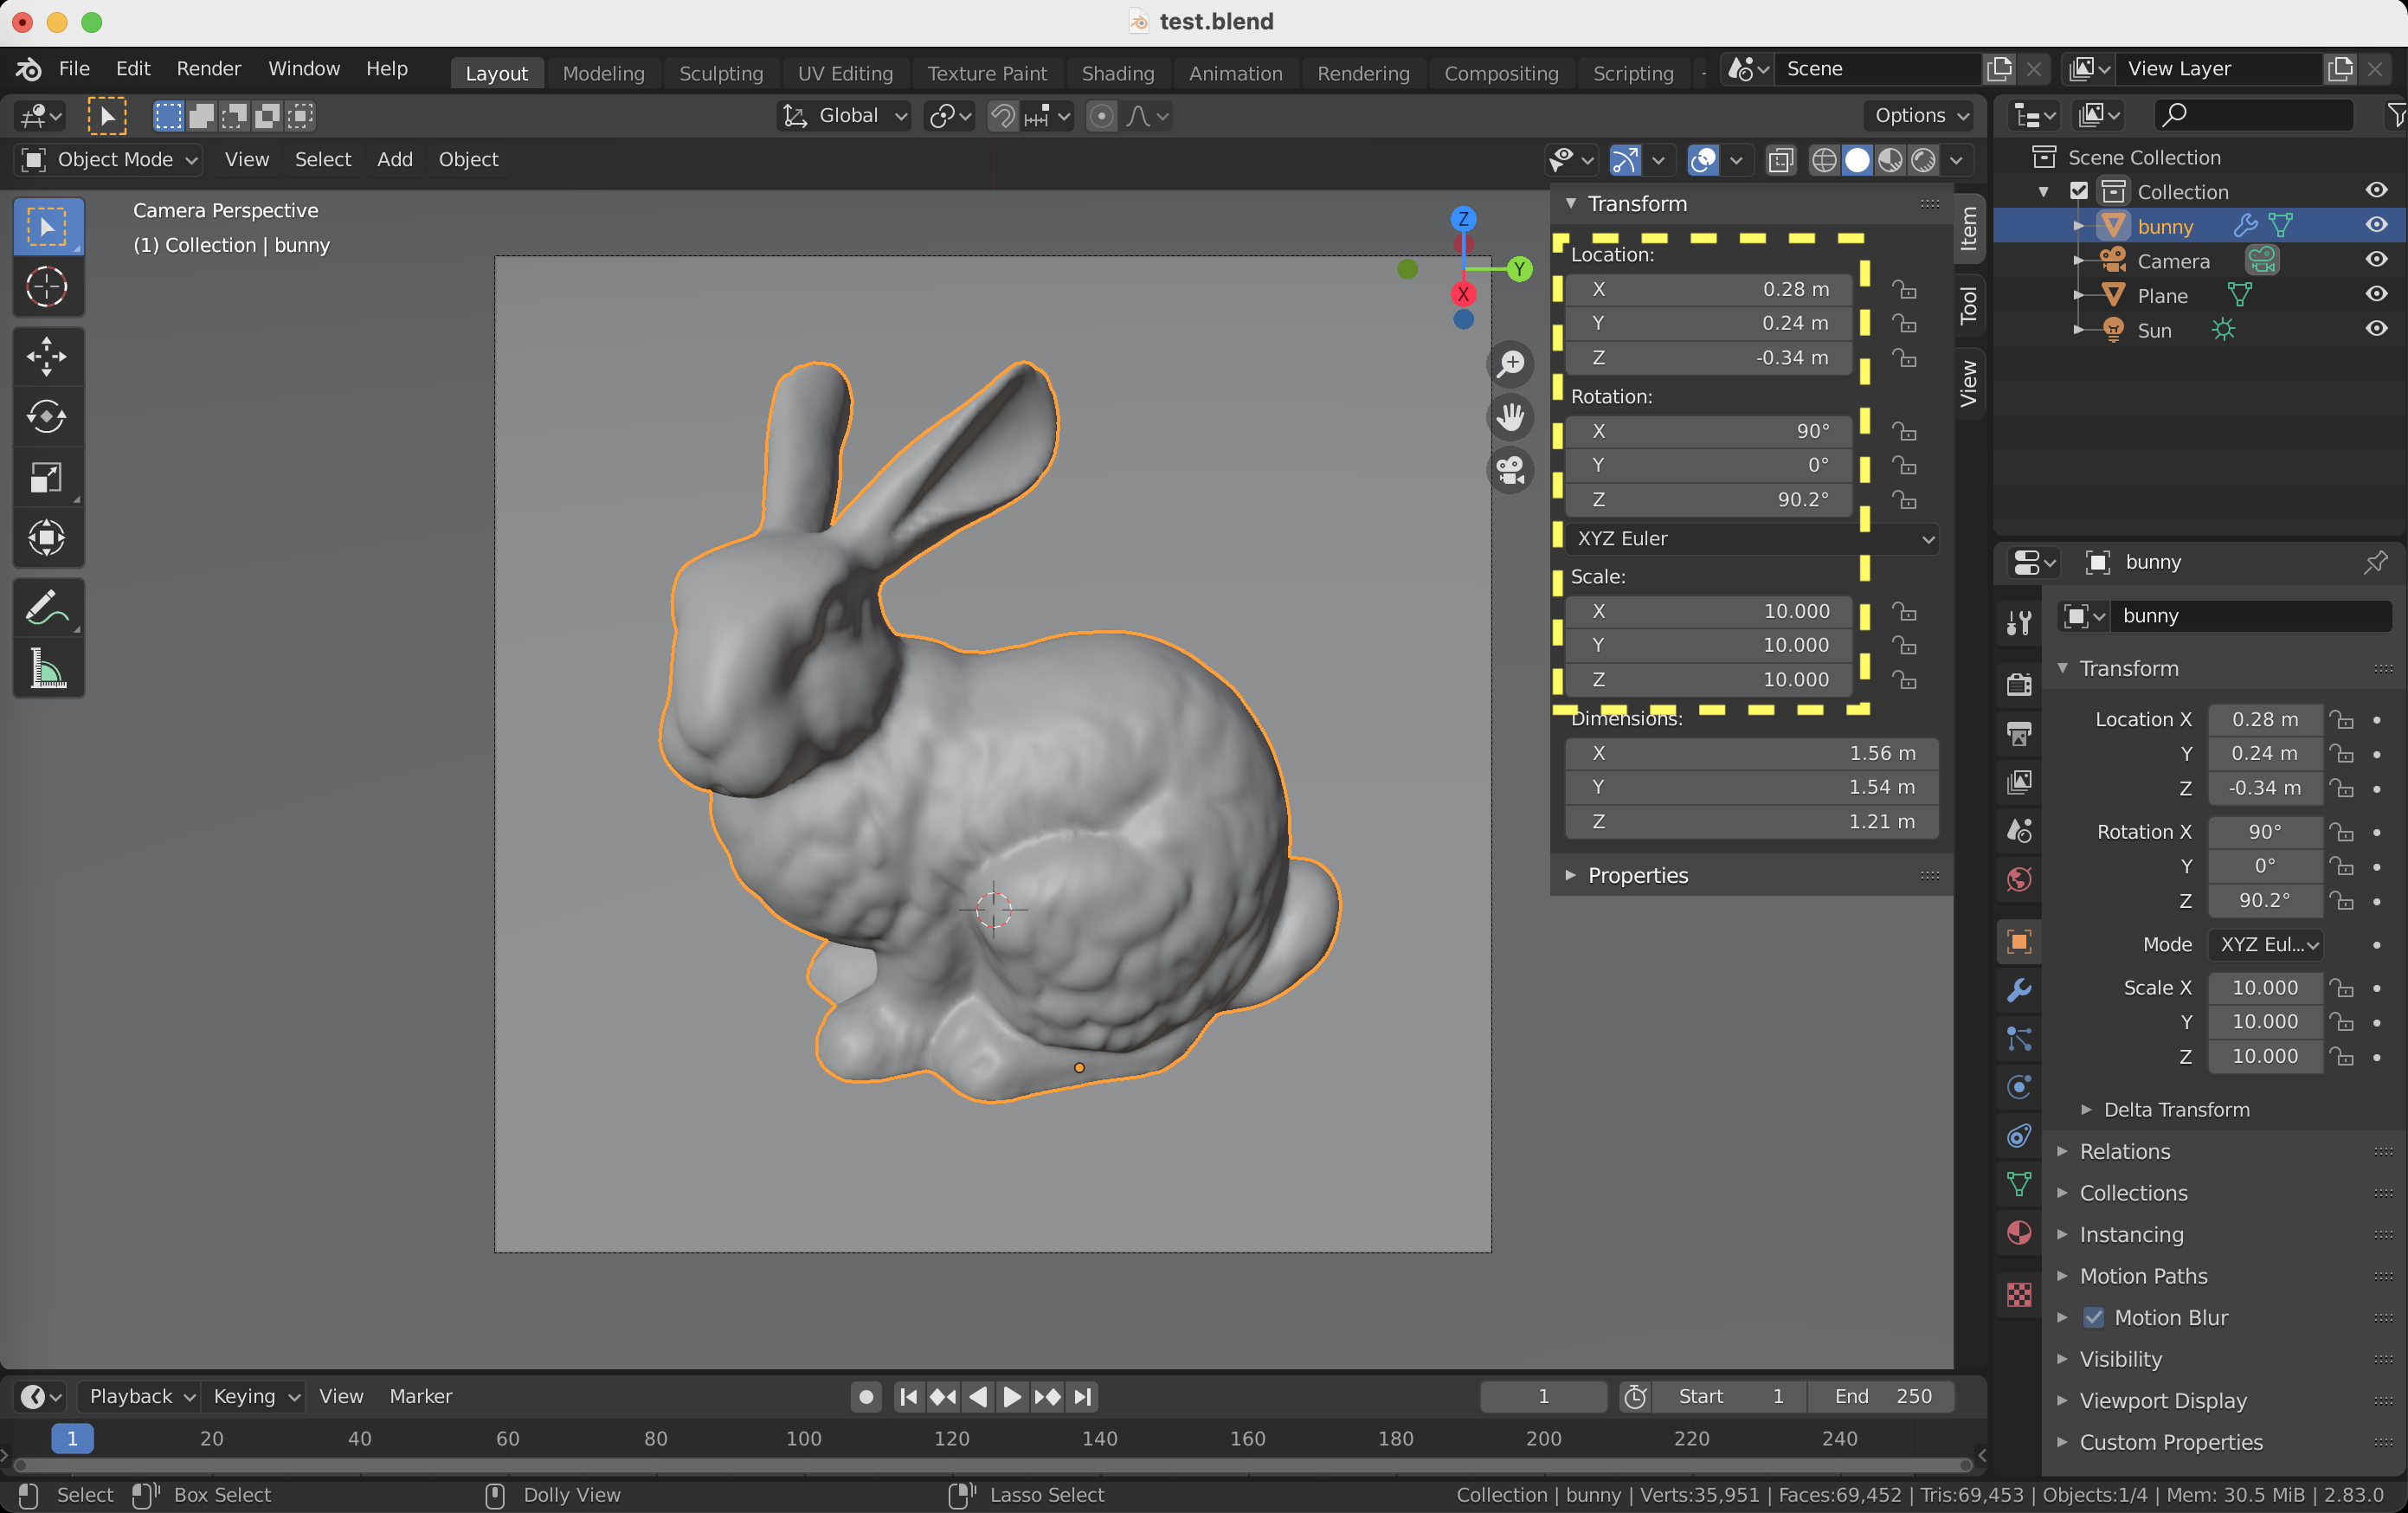Open the Material properties tab icon
The width and height of the screenshot is (2408, 1513).
coord(2018,1233)
